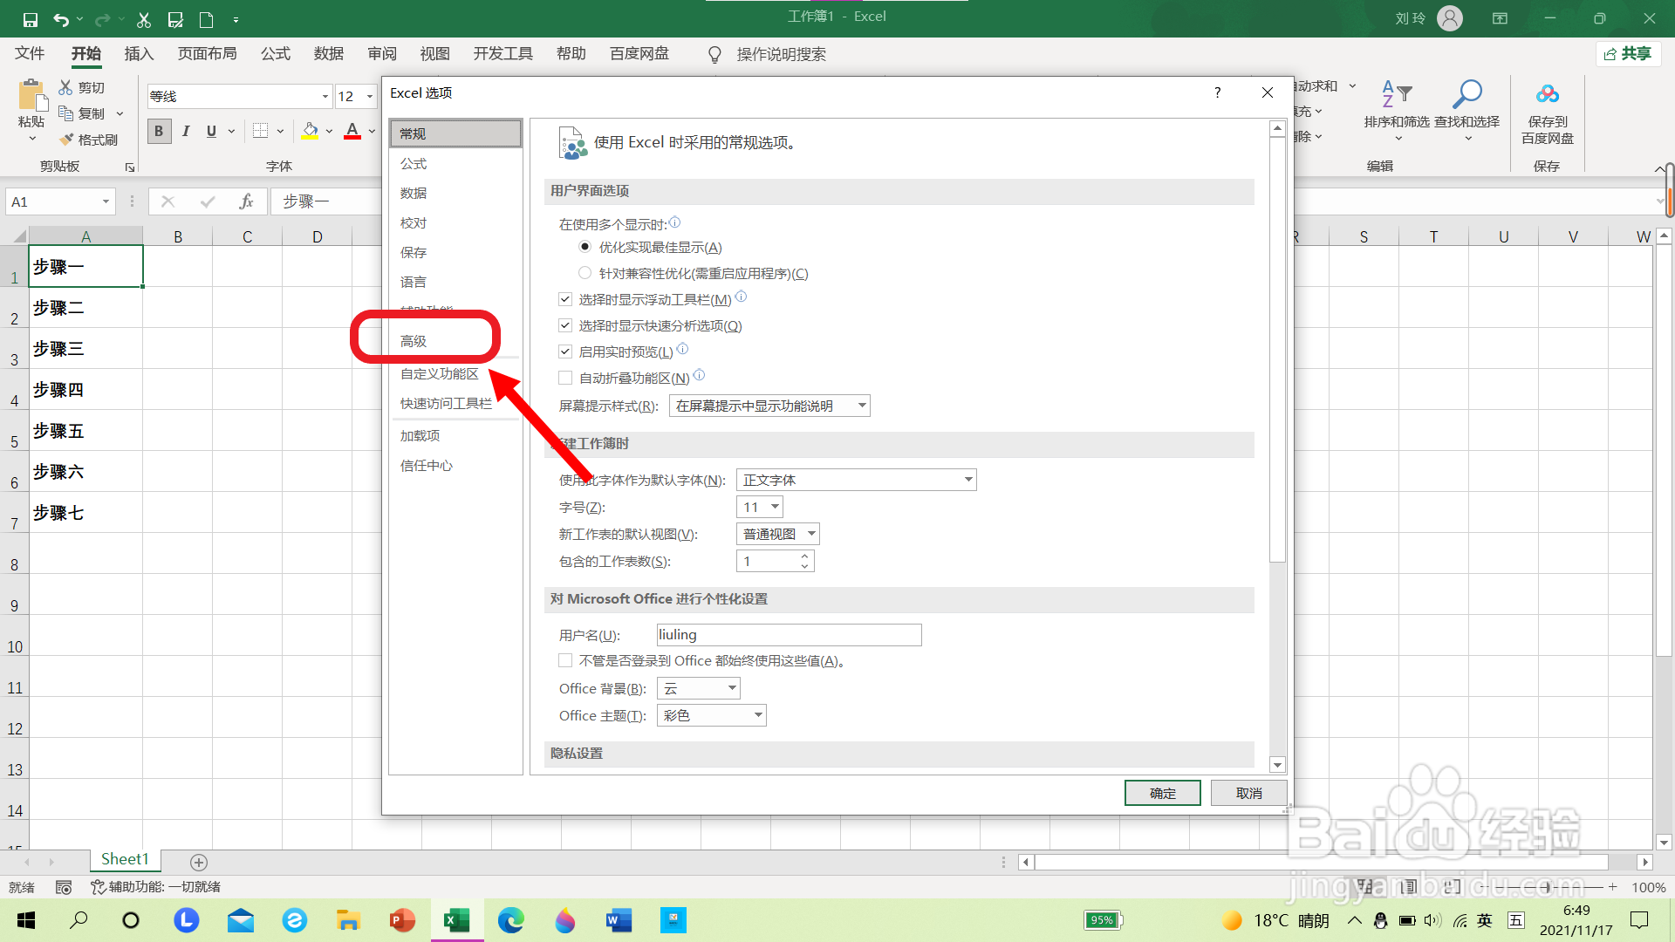The width and height of the screenshot is (1675, 942).
Task: Select Advanced in the options sidebar
Action: click(x=414, y=341)
